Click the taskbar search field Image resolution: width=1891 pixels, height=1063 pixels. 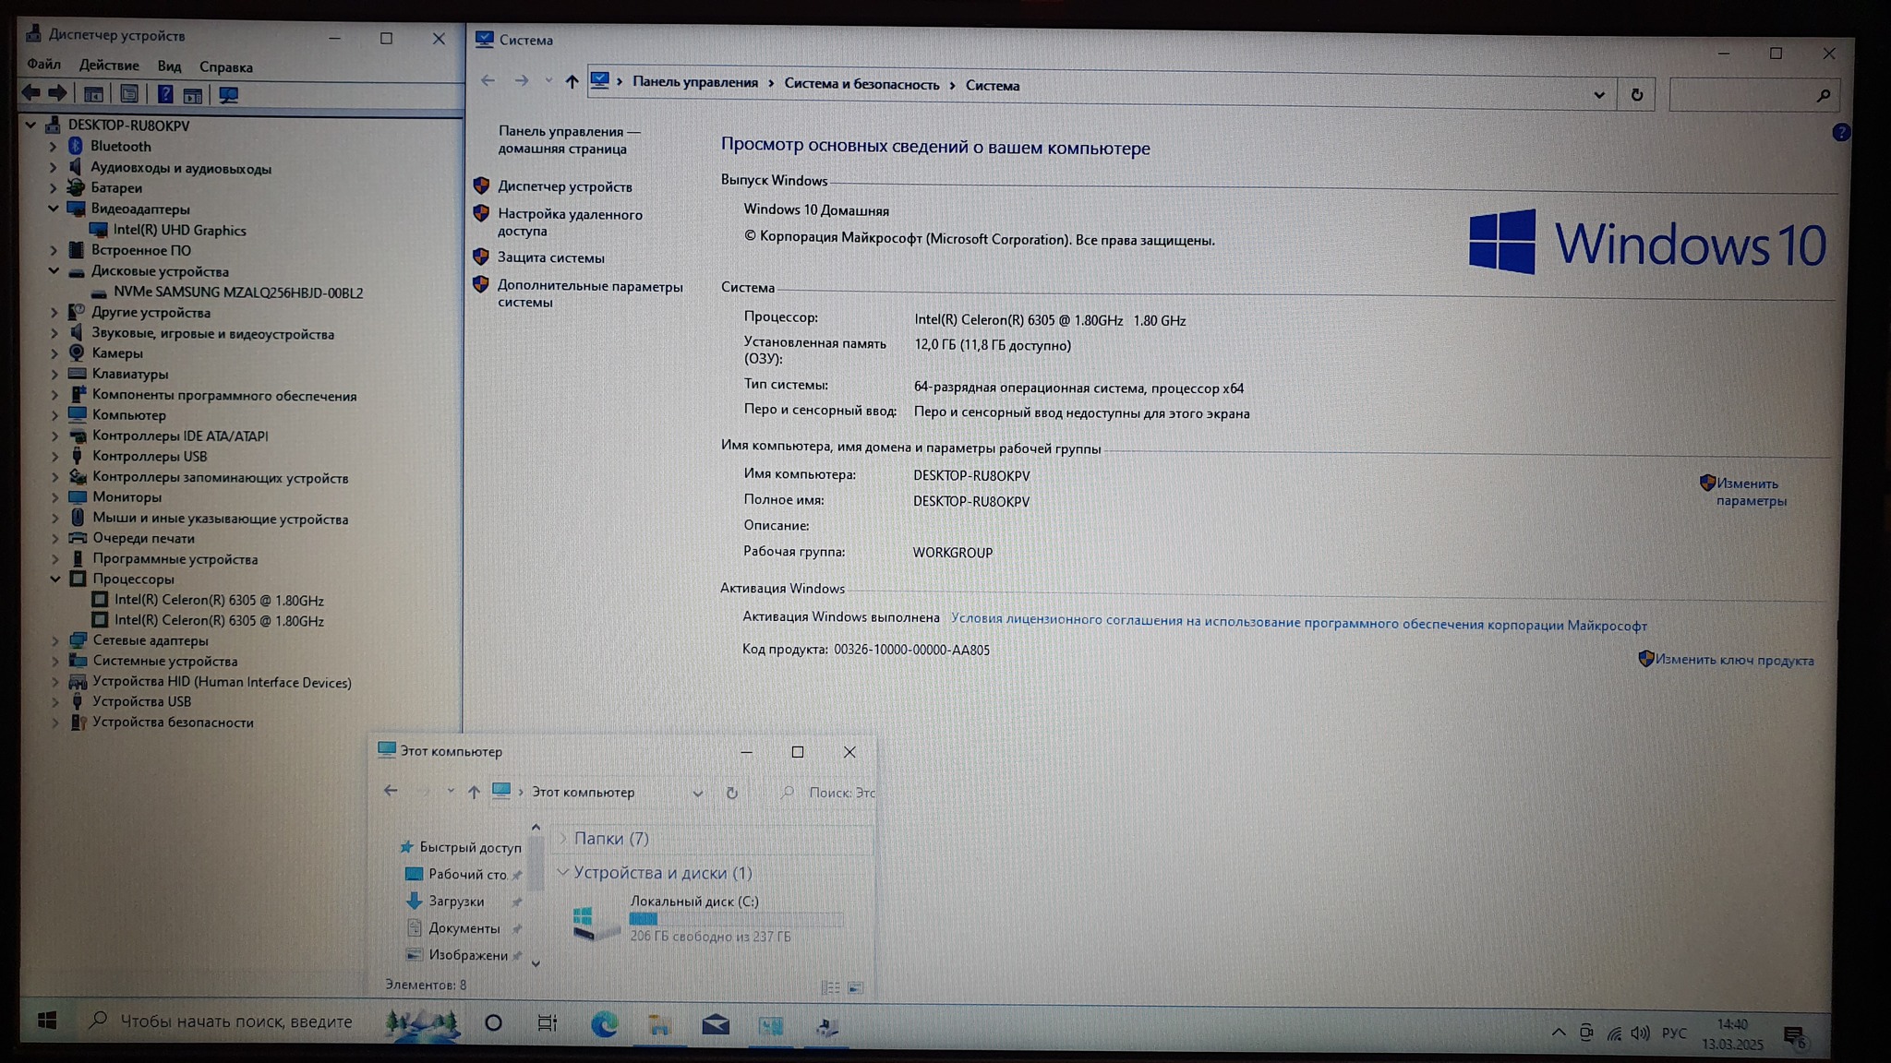click(235, 1021)
